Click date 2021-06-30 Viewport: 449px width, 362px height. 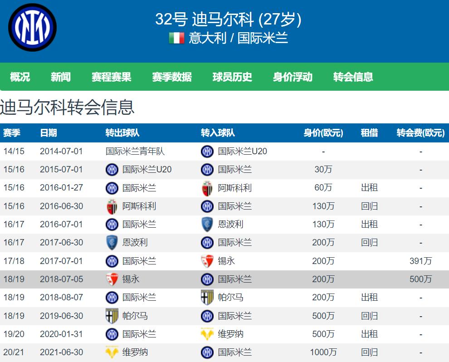coord(61,352)
